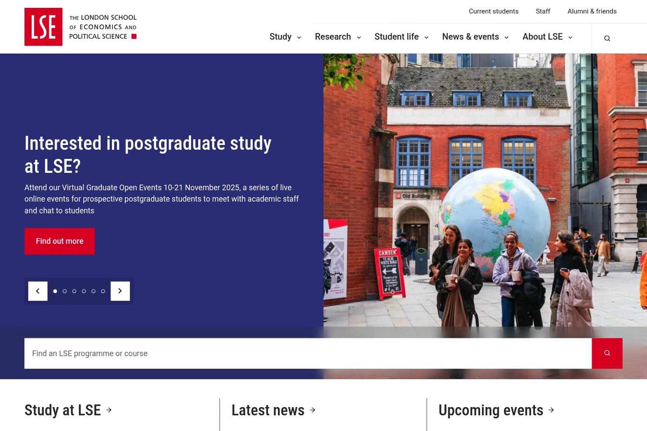Click the arrow beside Upcoming events

(551, 410)
